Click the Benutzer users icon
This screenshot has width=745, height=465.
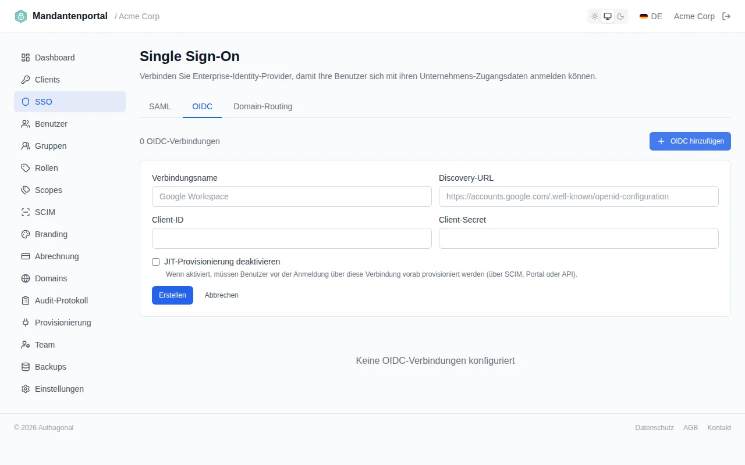tap(26, 124)
